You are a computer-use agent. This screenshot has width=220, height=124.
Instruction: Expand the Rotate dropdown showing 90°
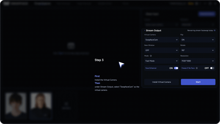[x=198, y=50]
